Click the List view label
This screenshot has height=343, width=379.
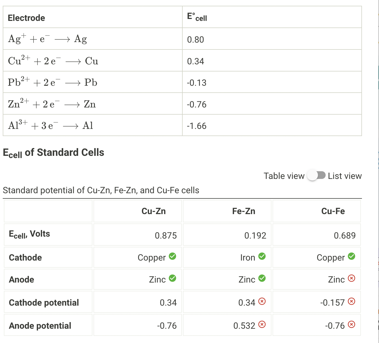tap(345, 176)
